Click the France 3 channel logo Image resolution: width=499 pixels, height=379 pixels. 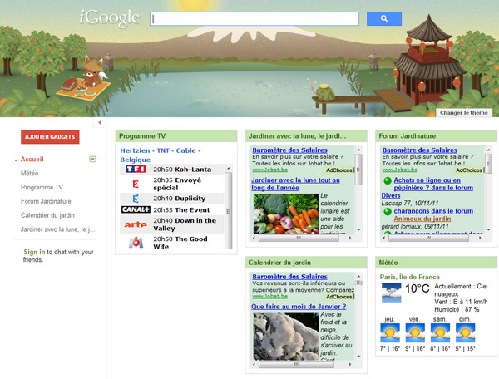136,199
